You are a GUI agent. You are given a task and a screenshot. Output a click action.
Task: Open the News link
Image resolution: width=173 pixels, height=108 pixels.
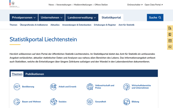pyautogui.click(x=51, y=5)
